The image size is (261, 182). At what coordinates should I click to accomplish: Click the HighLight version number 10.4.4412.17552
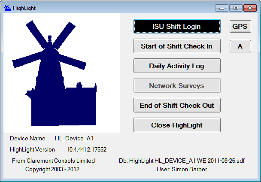(x=86, y=150)
